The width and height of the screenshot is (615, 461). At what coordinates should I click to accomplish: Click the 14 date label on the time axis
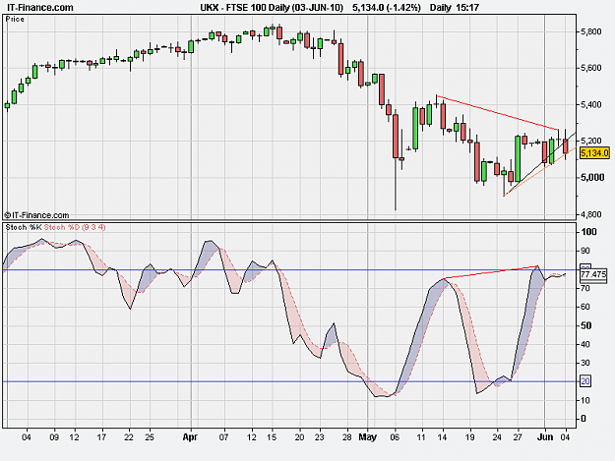[x=442, y=437]
